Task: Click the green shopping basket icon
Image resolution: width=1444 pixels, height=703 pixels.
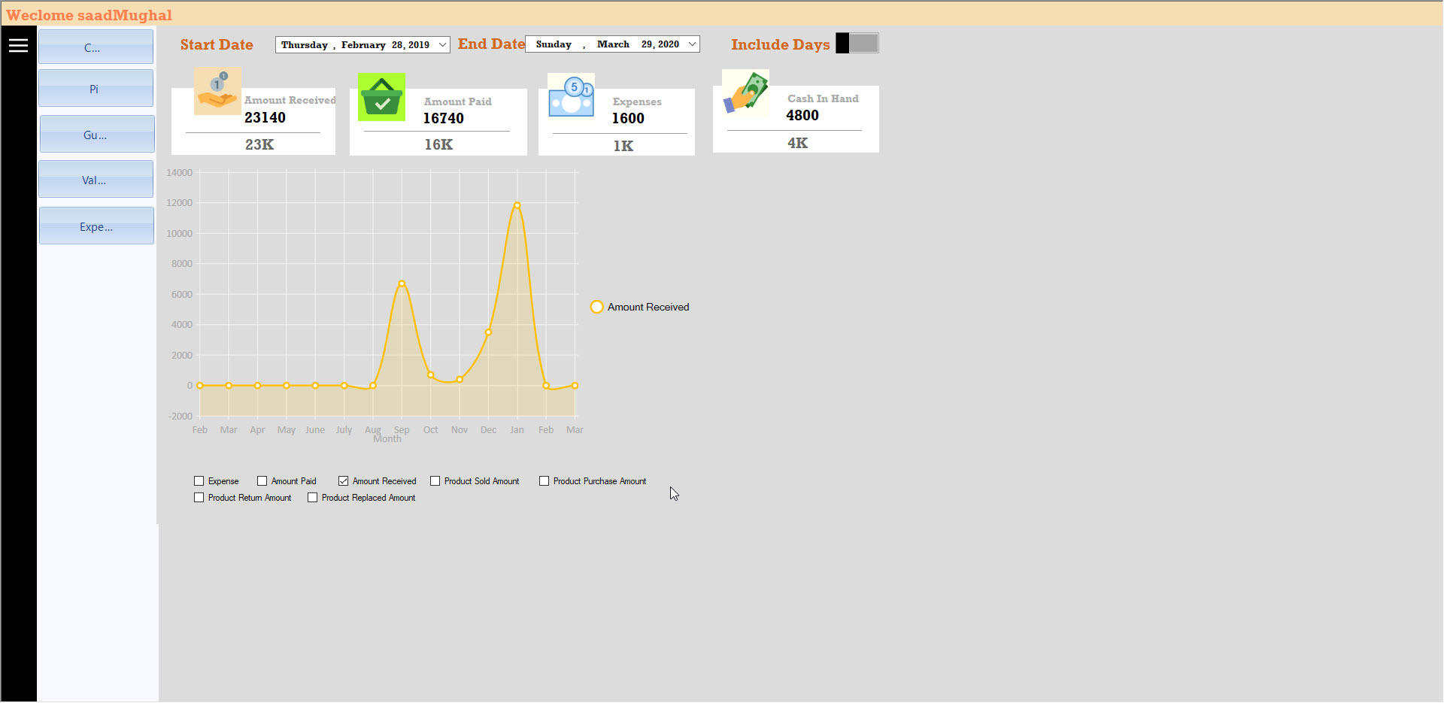Action: [x=381, y=97]
